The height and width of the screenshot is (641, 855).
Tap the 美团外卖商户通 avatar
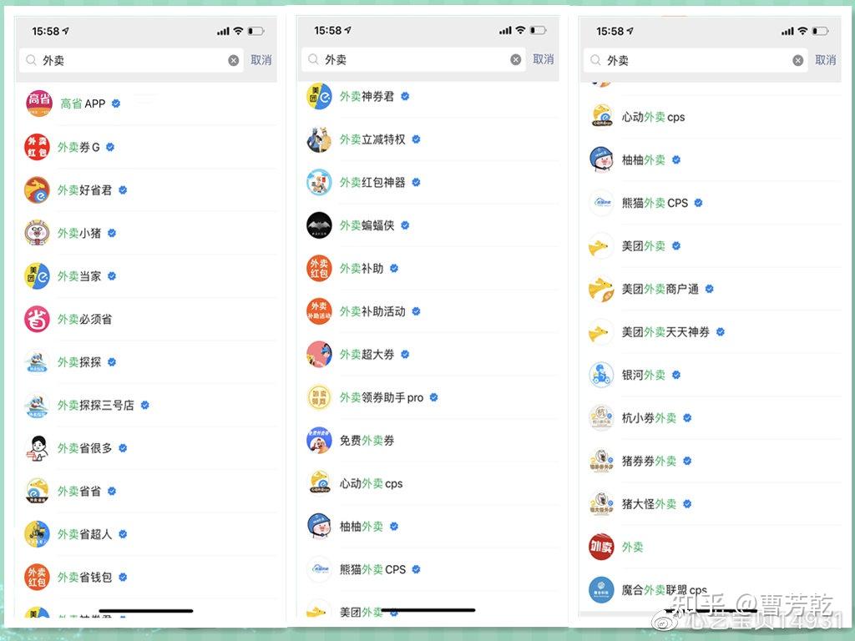pyautogui.click(x=601, y=289)
